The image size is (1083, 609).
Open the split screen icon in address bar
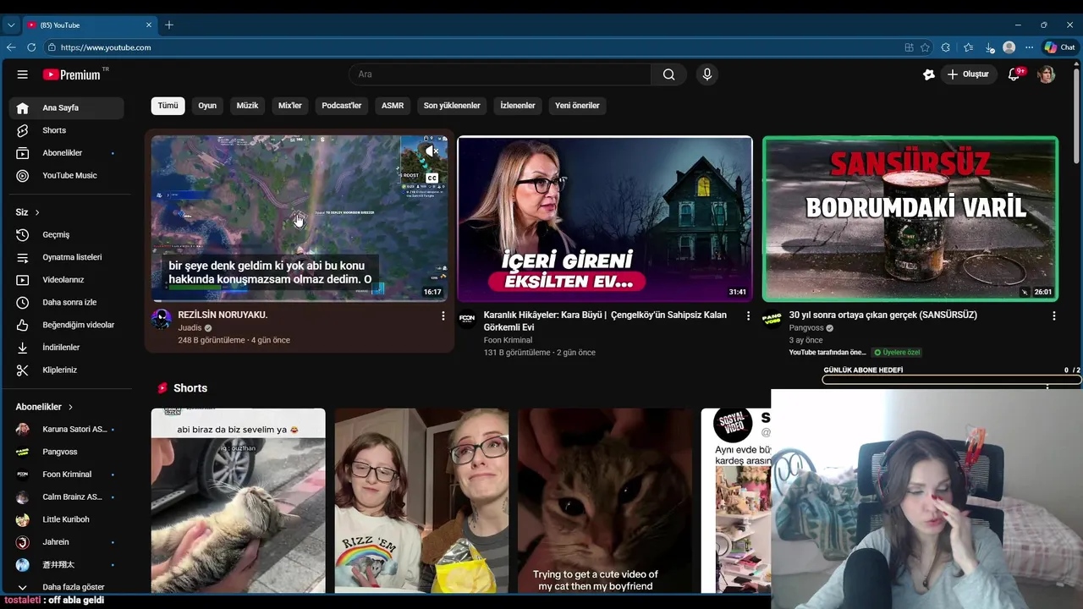pyautogui.click(x=909, y=47)
